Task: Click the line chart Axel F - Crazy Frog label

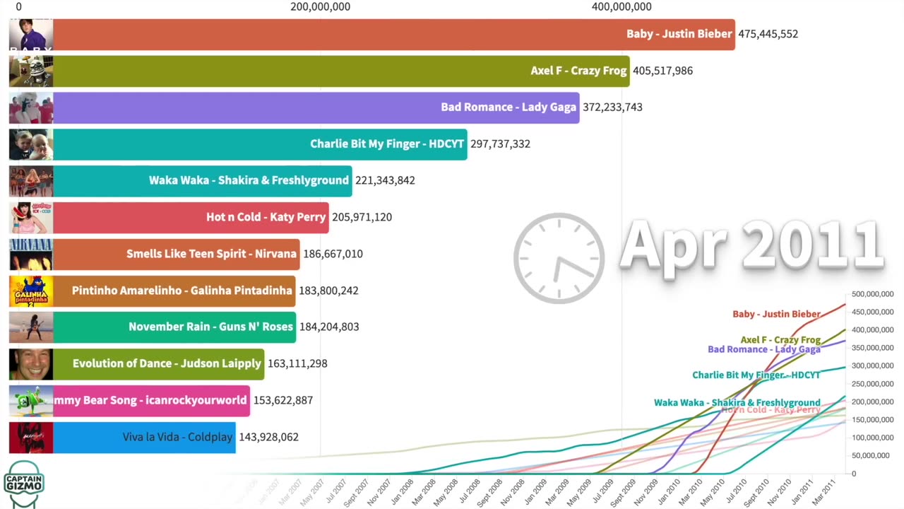Action: (x=780, y=340)
